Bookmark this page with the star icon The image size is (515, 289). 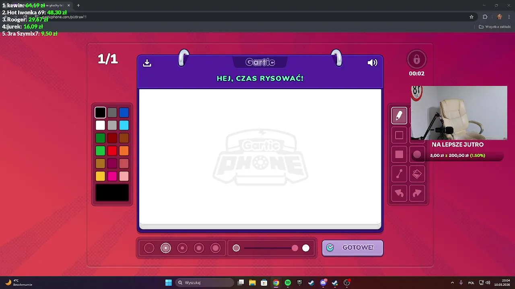[472, 17]
